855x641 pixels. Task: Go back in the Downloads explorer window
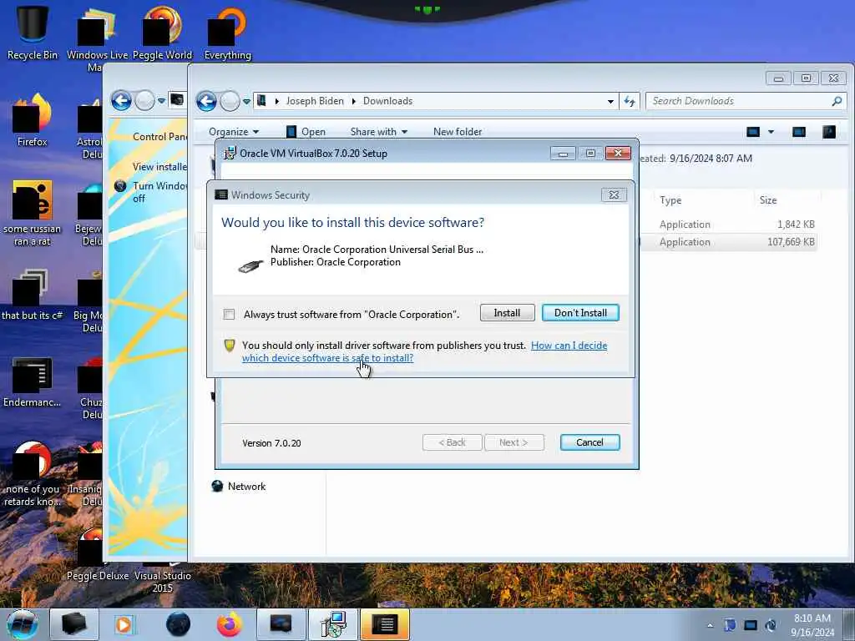tap(207, 101)
